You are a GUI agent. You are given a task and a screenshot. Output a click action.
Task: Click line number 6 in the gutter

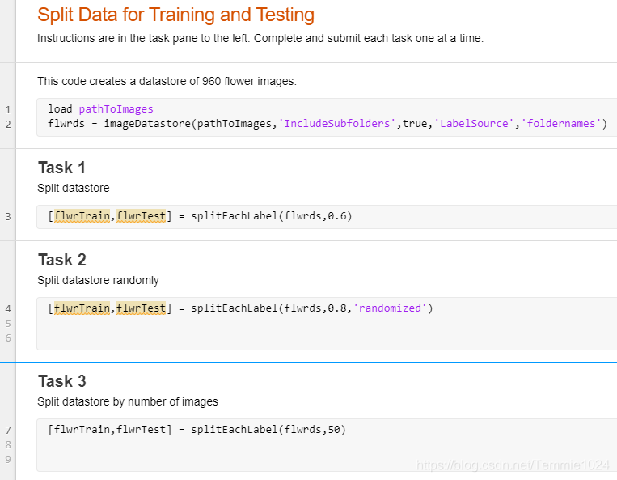click(x=8, y=338)
